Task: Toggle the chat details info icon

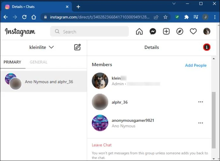Action: point(207,47)
